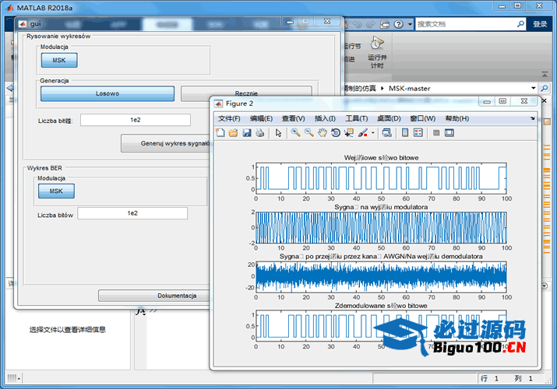Click the undo arrow in MATLAB quick access bar

point(358,24)
